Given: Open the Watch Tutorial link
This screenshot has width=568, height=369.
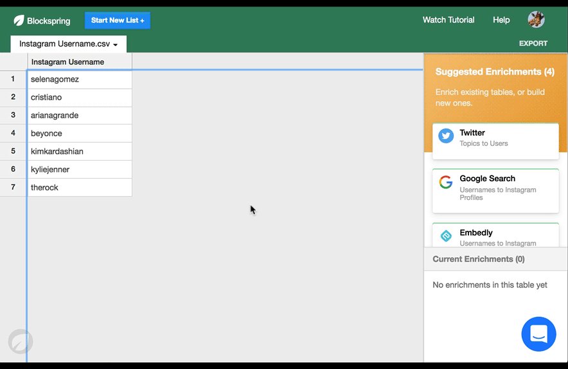Looking at the screenshot, I should [448, 20].
